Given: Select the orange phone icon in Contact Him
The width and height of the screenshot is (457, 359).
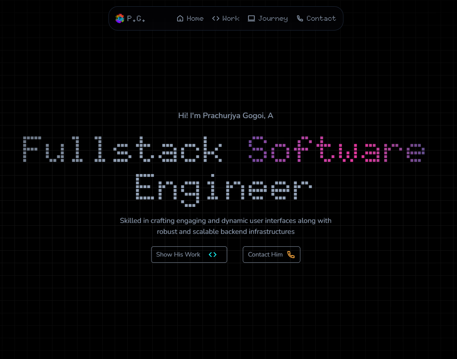Looking at the screenshot, I should [x=291, y=255].
